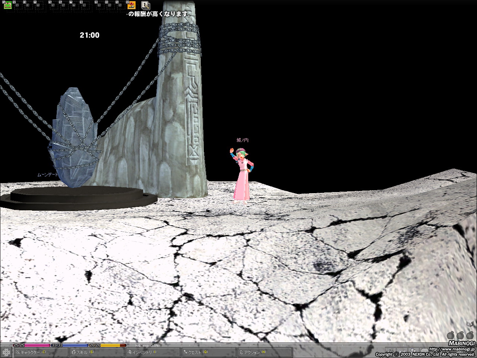
Task: Click the pink HP bar 25/25
Action: [x=37, y=345]
